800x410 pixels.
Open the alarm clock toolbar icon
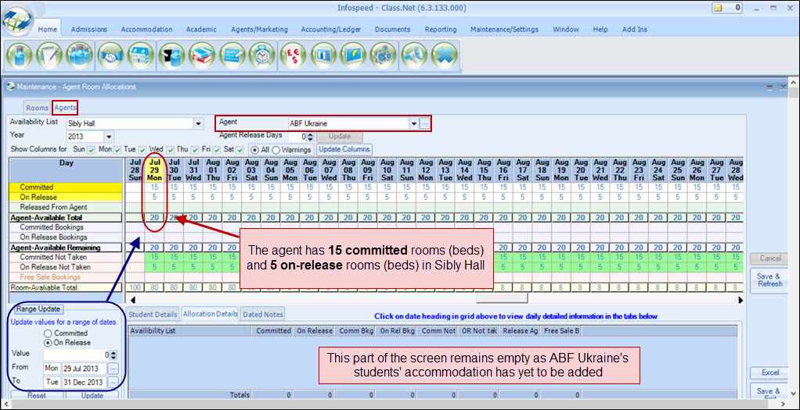tap(264, 56)
